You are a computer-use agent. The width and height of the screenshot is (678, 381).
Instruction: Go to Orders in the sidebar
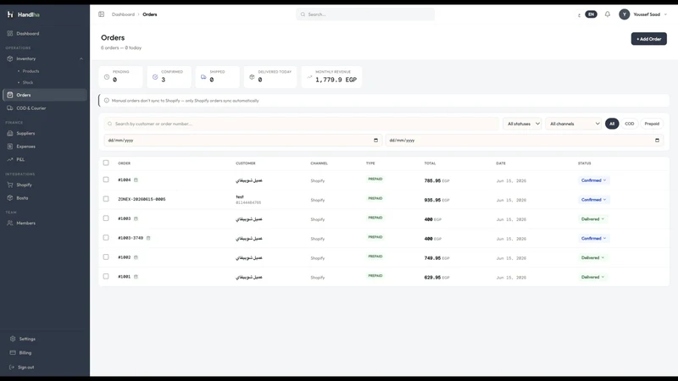coord(45,95)
